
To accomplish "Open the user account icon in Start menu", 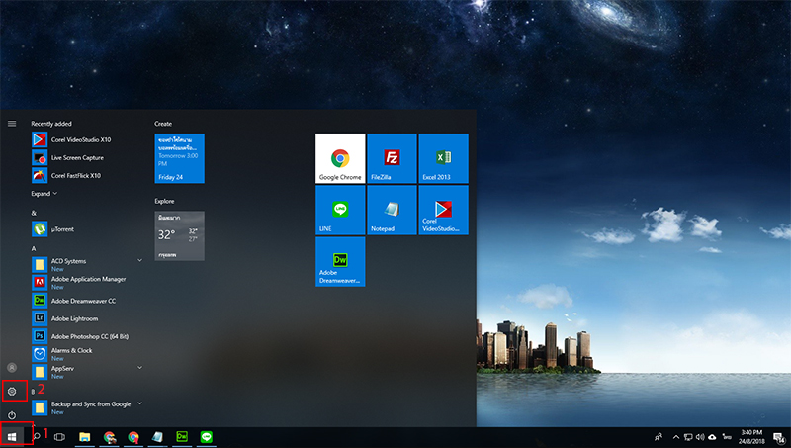I will (x=12, y=367).
